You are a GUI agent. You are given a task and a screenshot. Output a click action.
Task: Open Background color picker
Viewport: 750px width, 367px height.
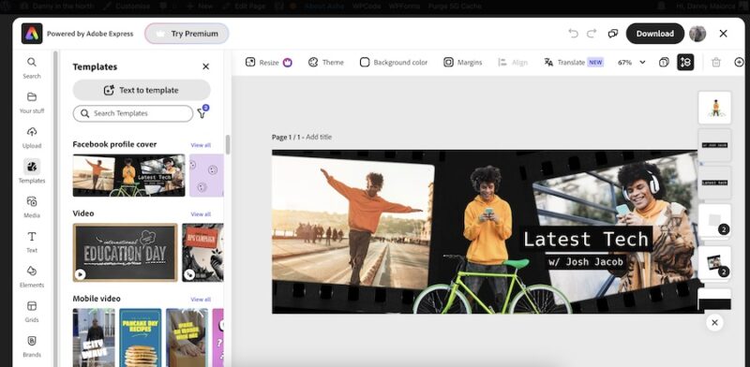click(x=394, y=62)
